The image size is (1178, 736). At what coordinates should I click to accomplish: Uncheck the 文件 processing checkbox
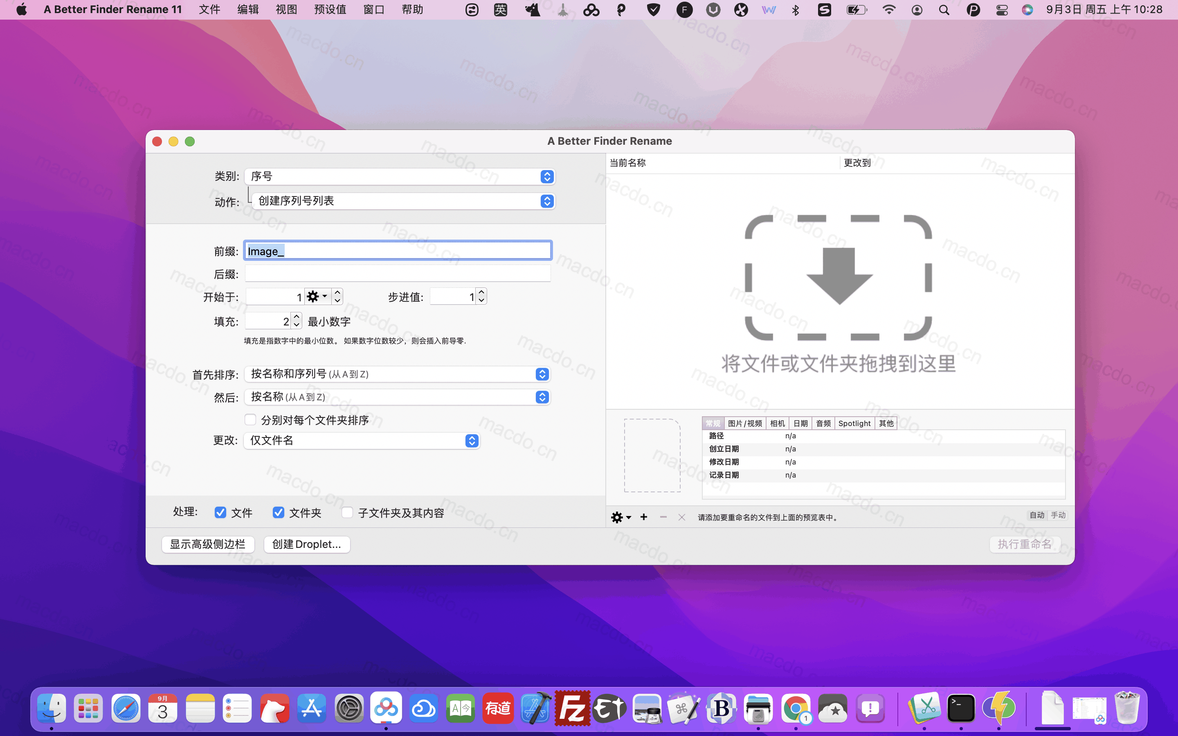(x=220, y=512)
